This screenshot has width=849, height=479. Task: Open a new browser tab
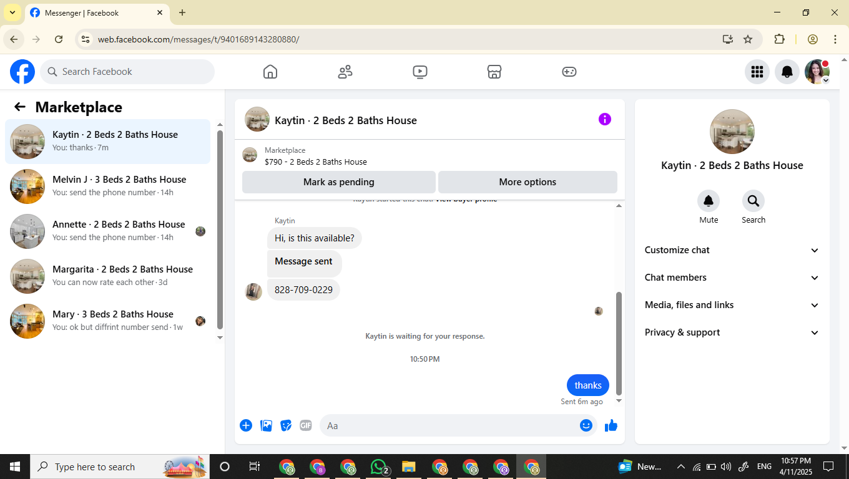182,12
